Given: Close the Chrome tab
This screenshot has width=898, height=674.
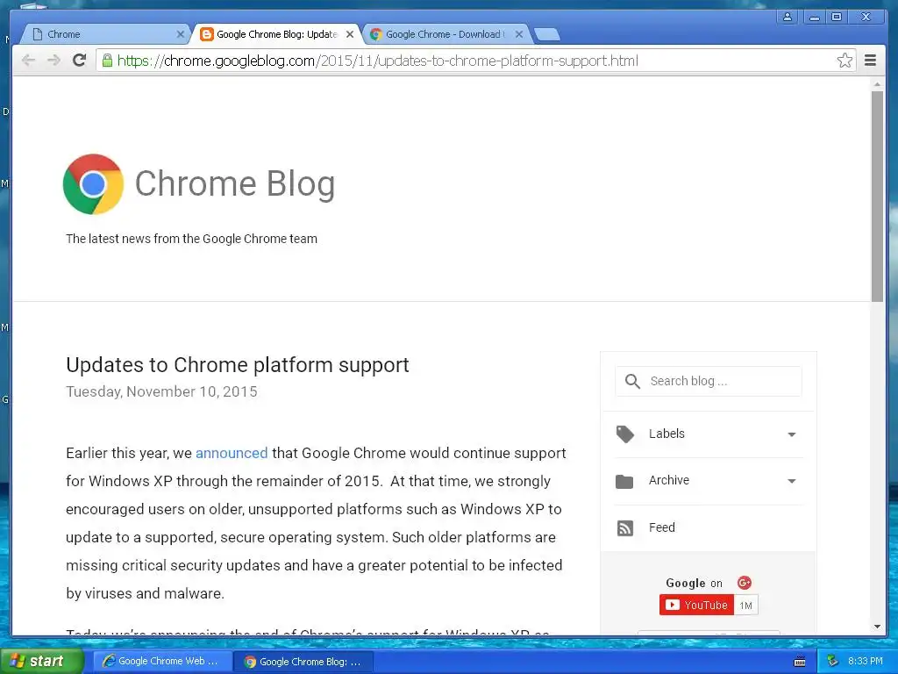Looking at the screenshot, I should 180,34.
